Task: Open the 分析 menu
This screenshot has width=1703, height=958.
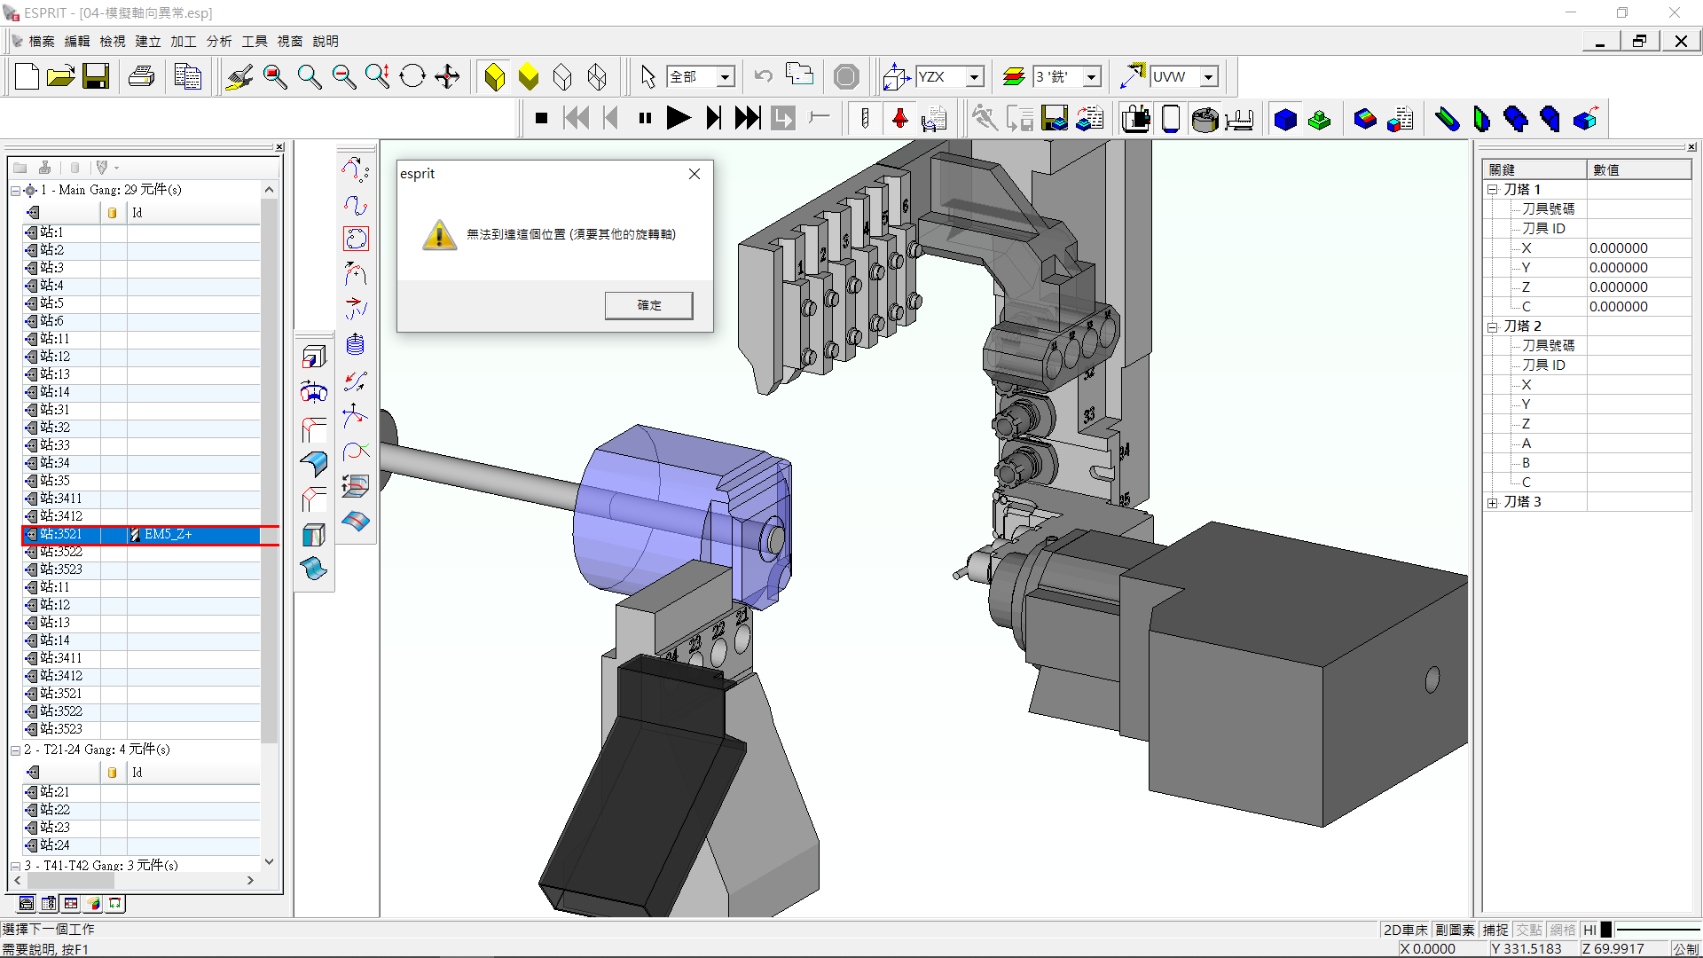Action: 219,42
